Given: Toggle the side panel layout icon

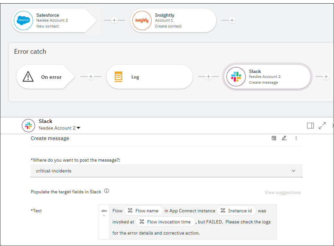Looking at the screenshot, I should (x=310, y=126).
